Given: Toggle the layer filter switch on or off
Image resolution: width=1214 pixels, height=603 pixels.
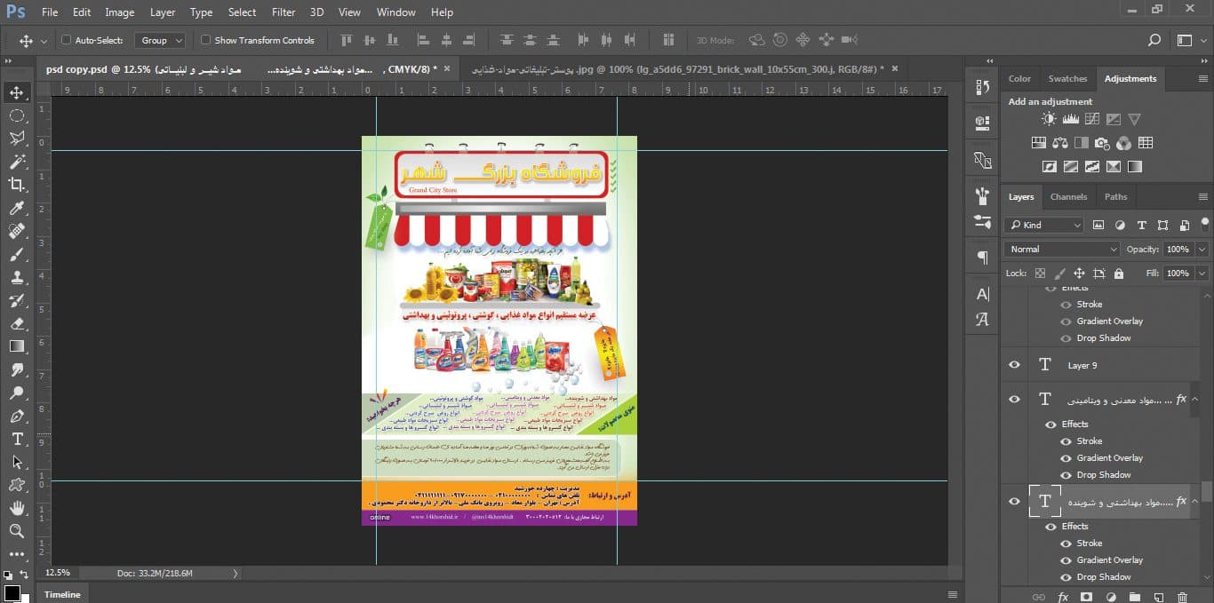Looking at the screenshot, I should tap(1204, 223).
